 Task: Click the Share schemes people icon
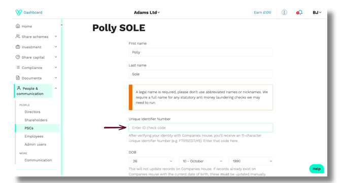point(18,36)
